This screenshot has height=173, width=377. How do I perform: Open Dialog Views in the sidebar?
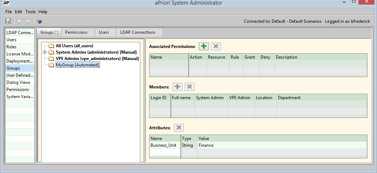(18, 82)
